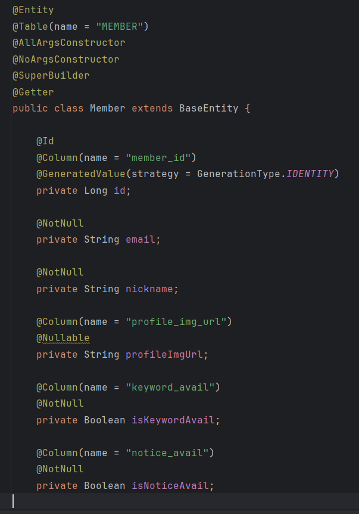Click the email field name
359x514 pixels.
pos(141,240)
